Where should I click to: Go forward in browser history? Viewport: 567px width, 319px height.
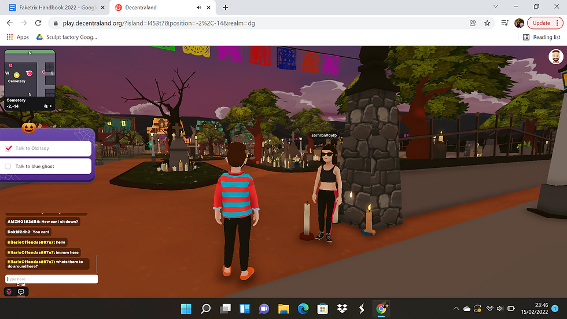24,23
